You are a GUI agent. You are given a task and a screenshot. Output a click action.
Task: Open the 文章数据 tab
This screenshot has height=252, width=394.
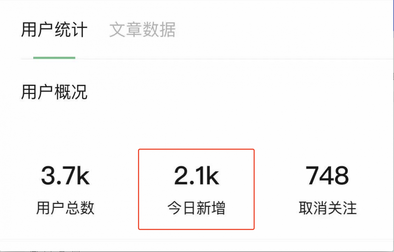tap(143, 30)
